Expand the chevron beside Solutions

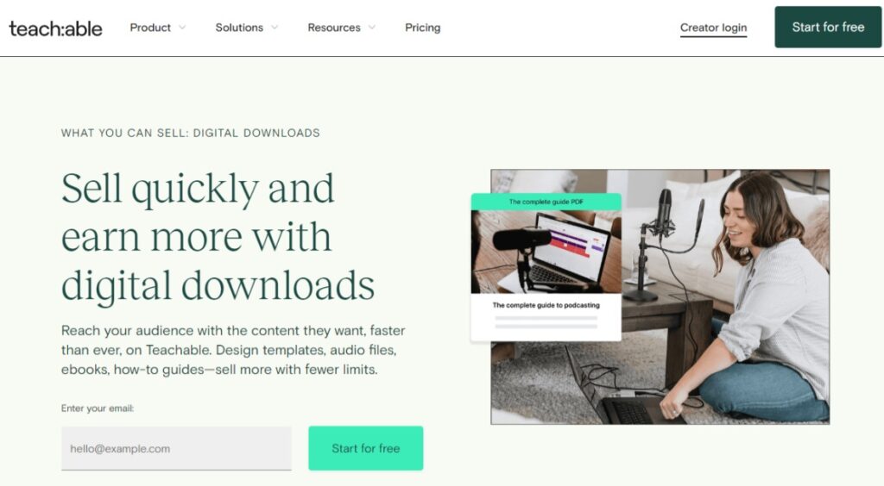(x=275, y=28)
